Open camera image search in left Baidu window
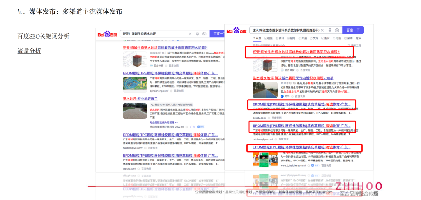The width and height of the screenshot is (421, 200). (x=204, y=34)
